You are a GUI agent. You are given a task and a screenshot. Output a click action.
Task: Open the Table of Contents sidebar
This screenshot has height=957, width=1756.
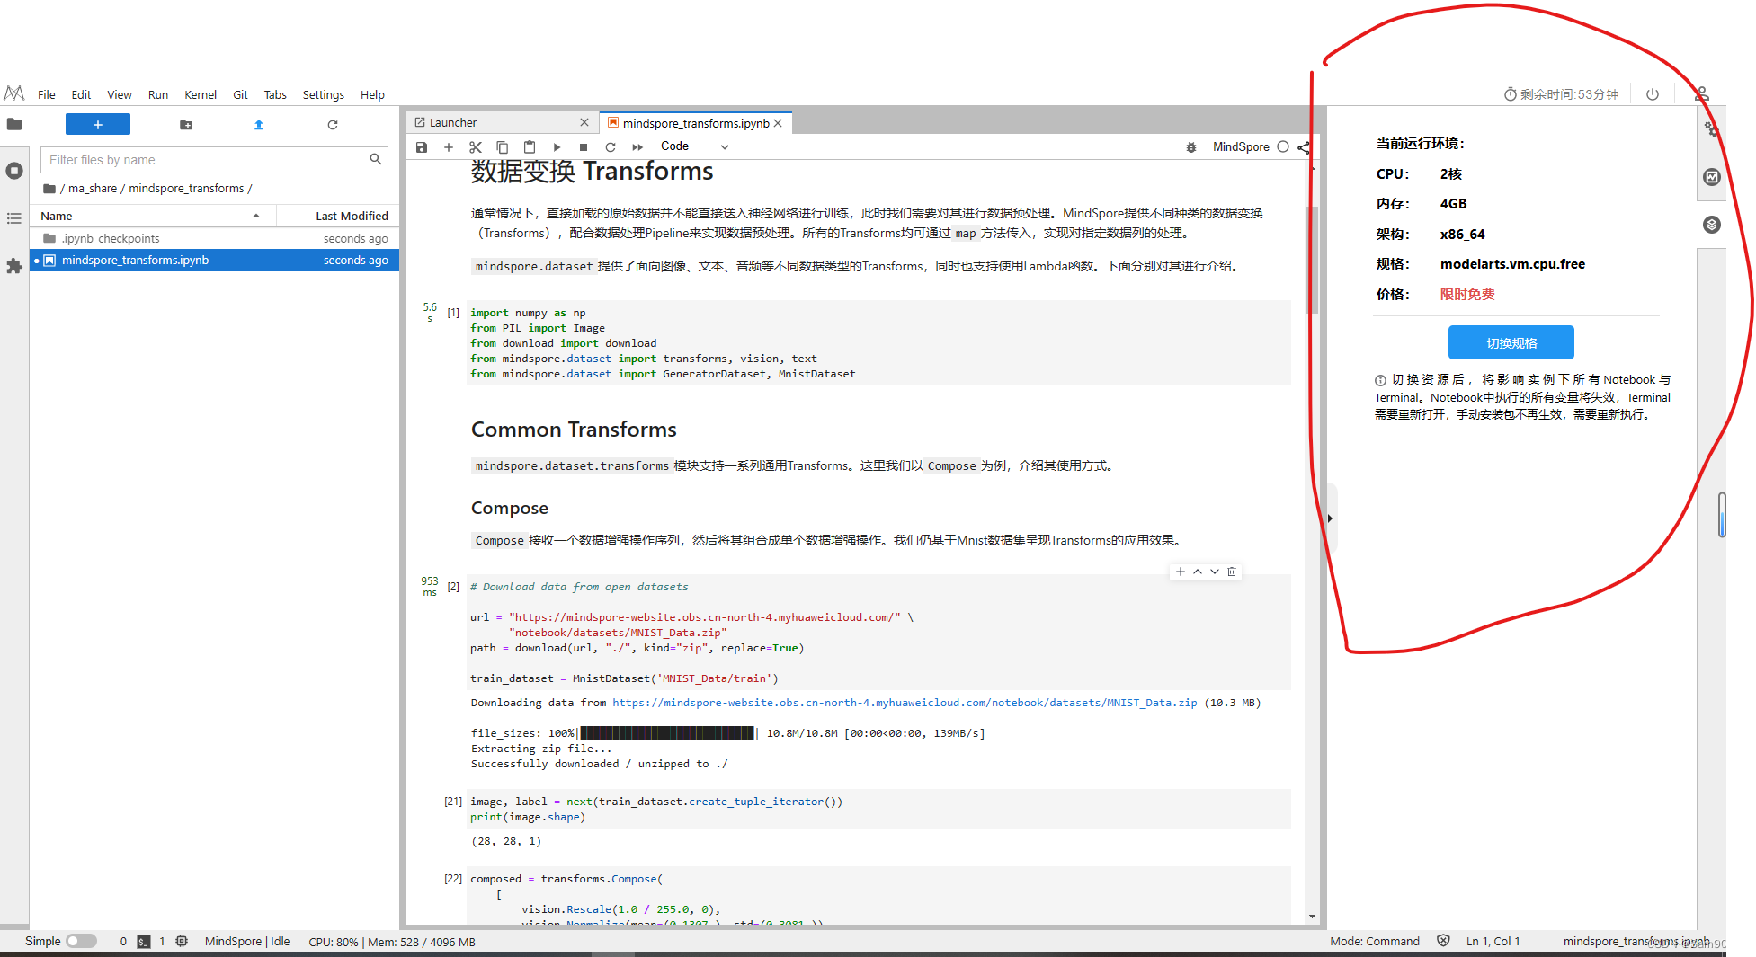point(14,218)
